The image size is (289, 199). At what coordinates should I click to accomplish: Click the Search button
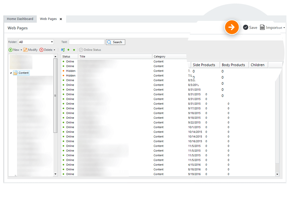click(116, 42)
